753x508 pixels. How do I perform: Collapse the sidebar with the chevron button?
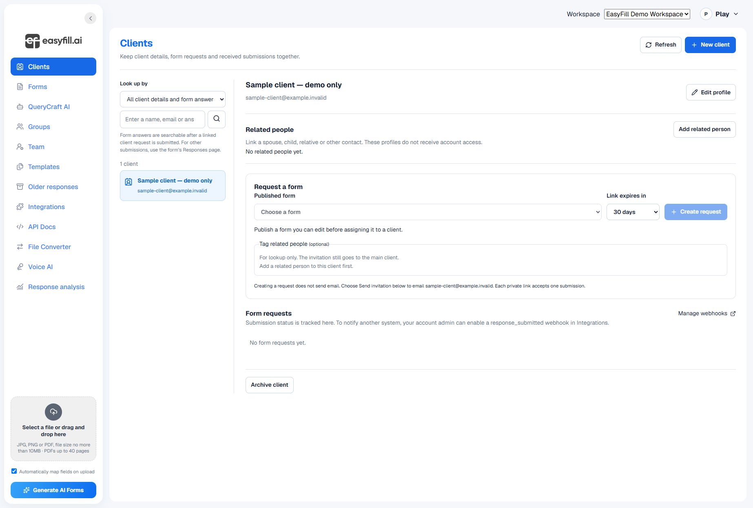click(91, 18)
